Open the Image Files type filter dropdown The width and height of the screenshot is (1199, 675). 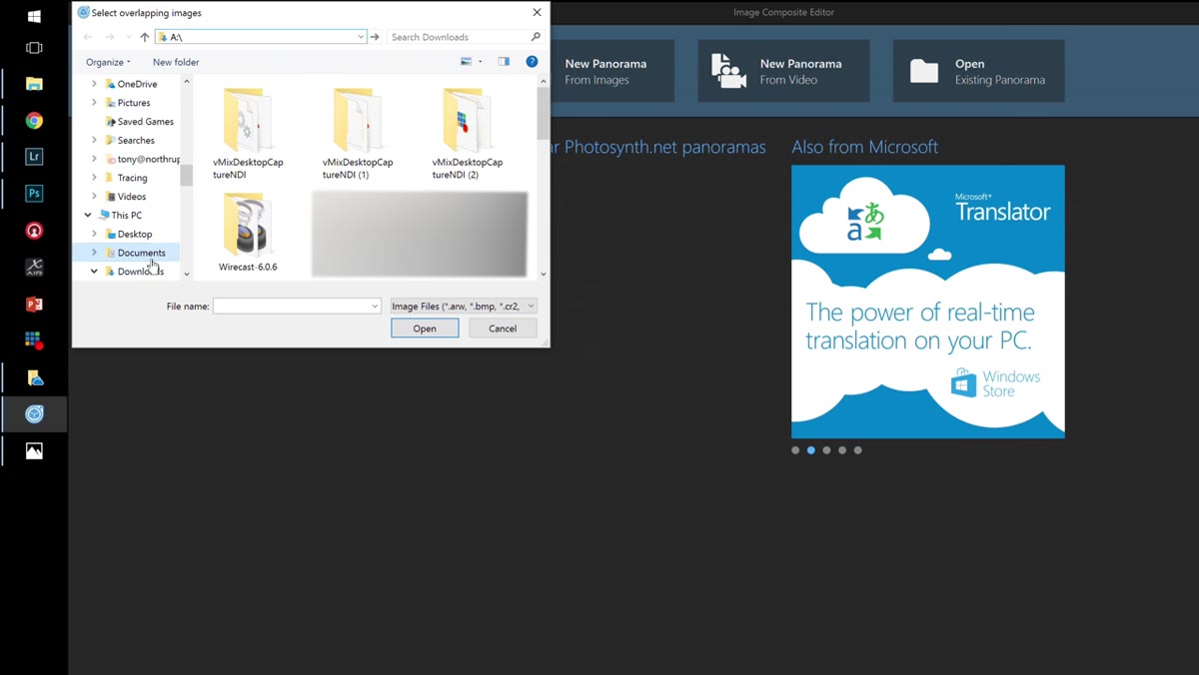point(464,307)
